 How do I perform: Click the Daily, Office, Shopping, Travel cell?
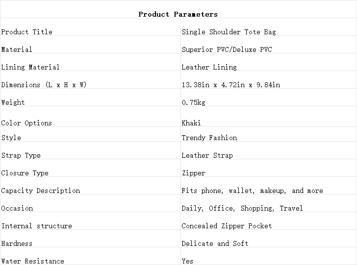269,203
